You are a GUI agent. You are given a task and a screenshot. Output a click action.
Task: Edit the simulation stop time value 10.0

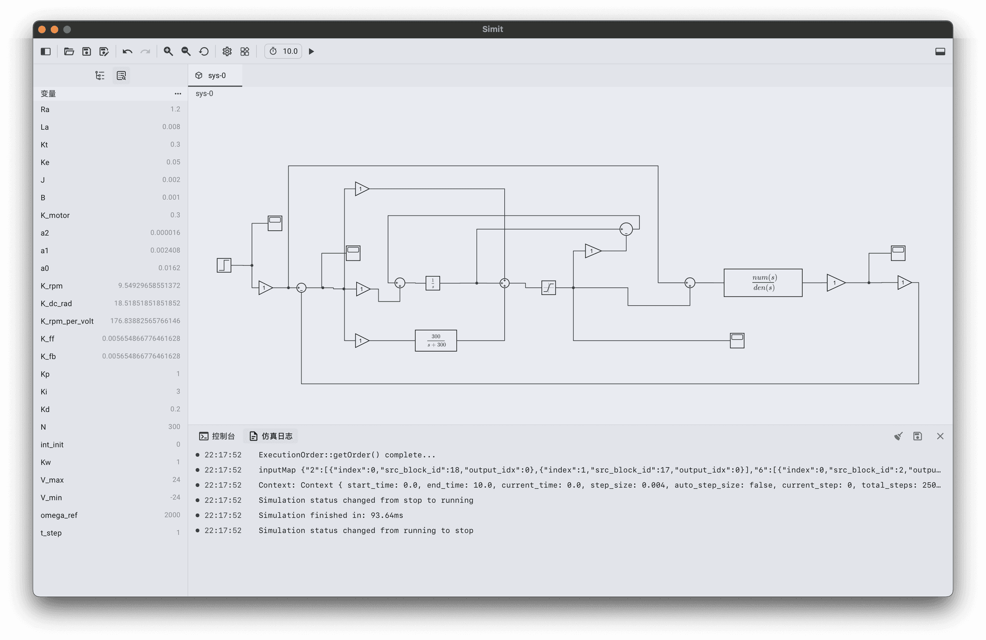click(x=290, y=51)
